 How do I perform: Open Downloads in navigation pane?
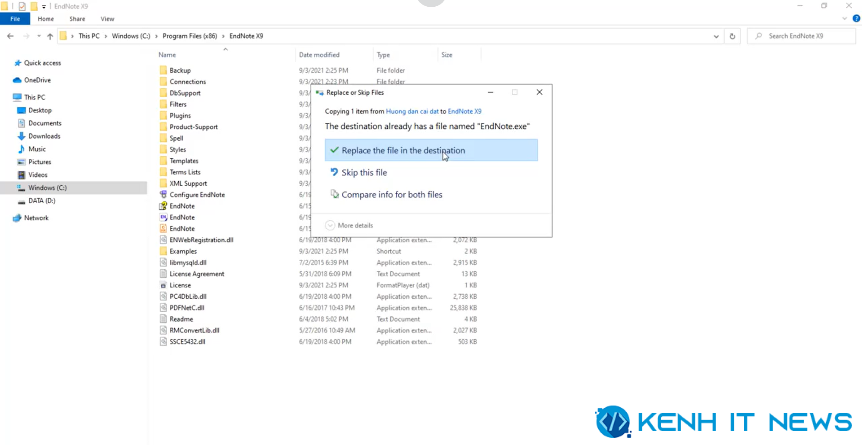coord(44,136)
